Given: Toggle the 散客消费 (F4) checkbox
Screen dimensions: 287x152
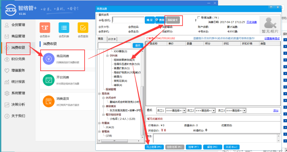Looking at the screenshot, I should pos(199,18).
